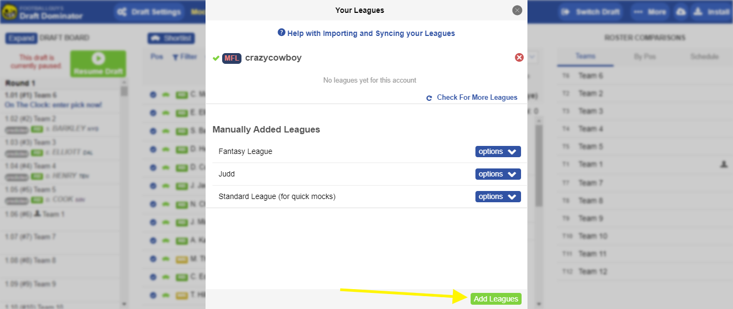Click the draft board vertical scrollbar
This screenshot has height=309, width=733.
[124, 193]
